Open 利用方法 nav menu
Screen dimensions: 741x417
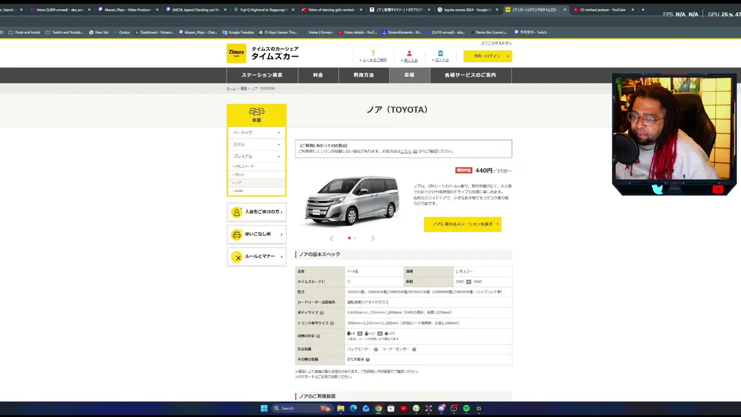pyautogui.click(x=364, y=75)
